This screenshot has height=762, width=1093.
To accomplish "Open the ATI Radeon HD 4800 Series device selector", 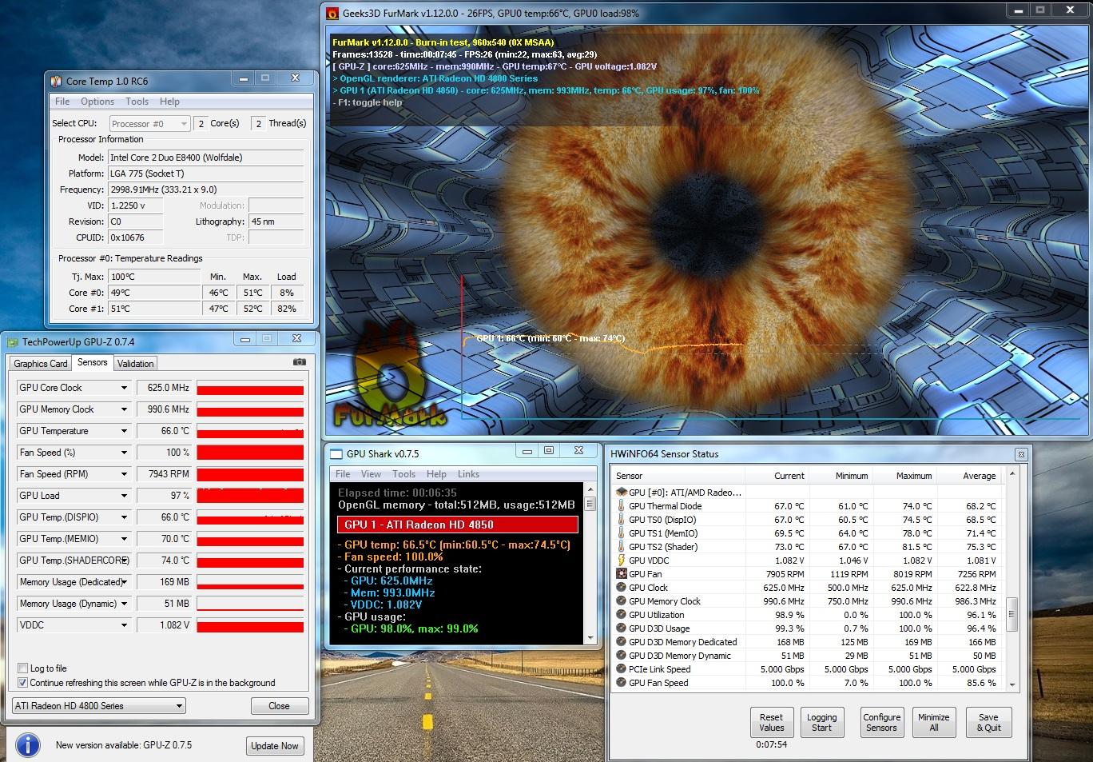I will [99, 706].
